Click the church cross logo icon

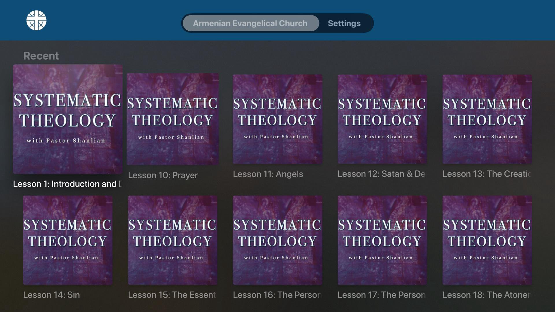pos(36,21)
